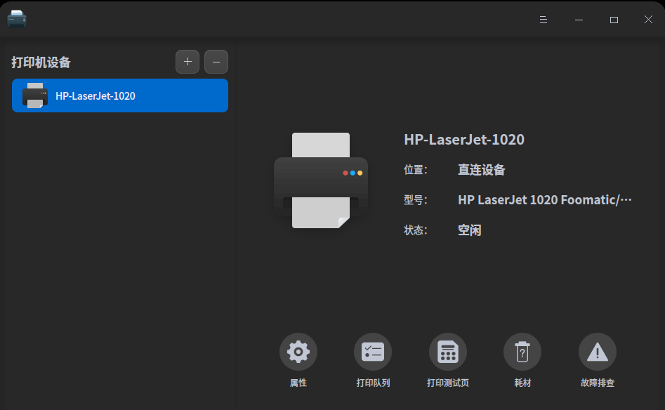Check supplies via the 耗材 icon
This screenshot has height=410, width=665.
tap(522, 352)
